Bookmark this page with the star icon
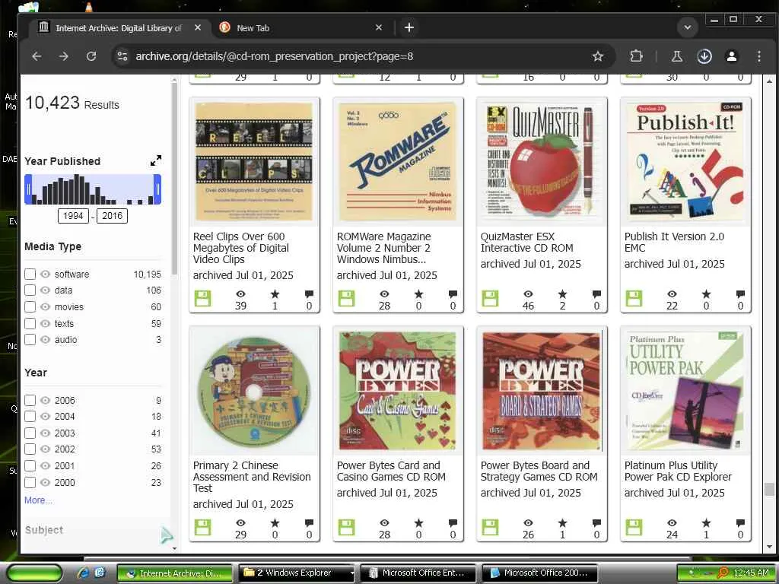Image resolution: width=779 pixels, height=584 pixels. click(x=598, y=56)
